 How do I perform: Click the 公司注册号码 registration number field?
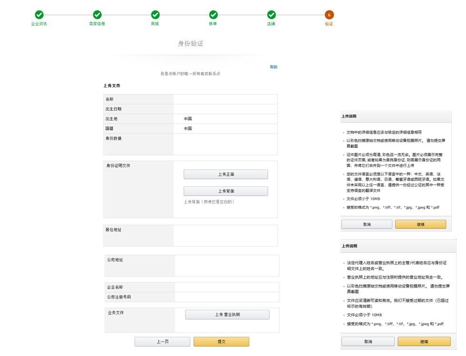226,297
